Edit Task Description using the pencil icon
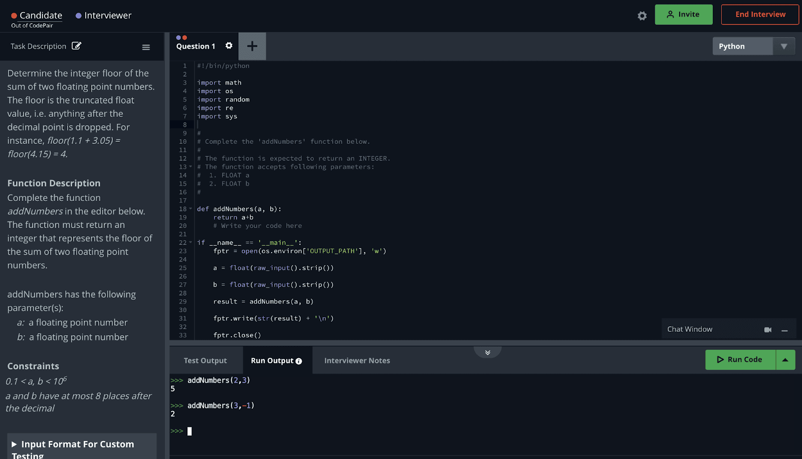The image size is (802, 459). point(77,46)
